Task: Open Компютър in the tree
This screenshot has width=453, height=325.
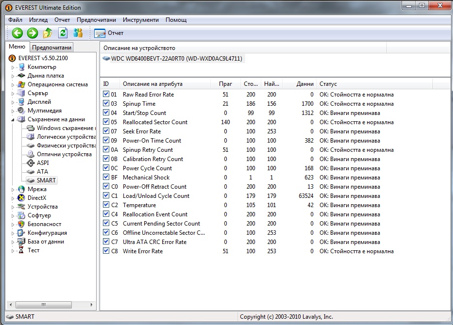Action: (42, 67)
